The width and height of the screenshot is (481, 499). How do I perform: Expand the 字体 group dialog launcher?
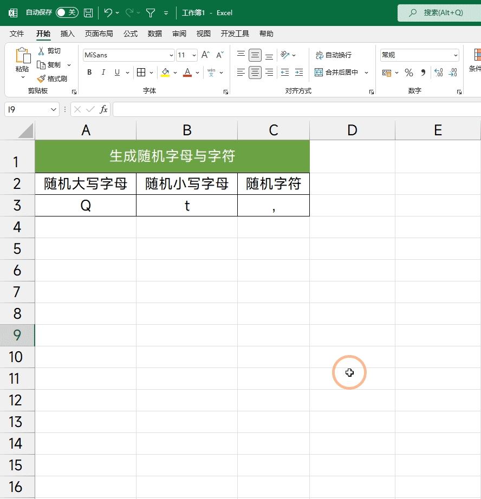(226, 92)
